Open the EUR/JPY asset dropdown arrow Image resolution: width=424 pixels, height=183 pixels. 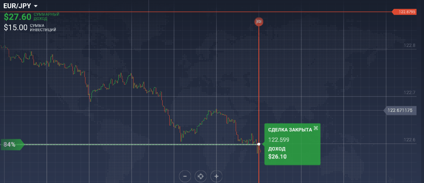[36, 6]
